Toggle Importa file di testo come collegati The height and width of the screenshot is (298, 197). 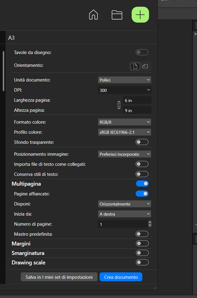pyautogui.click(x=142, y=164)
